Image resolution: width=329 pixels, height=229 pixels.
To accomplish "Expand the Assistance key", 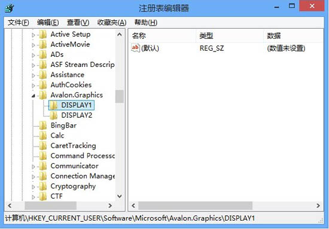I will (33, 75).
